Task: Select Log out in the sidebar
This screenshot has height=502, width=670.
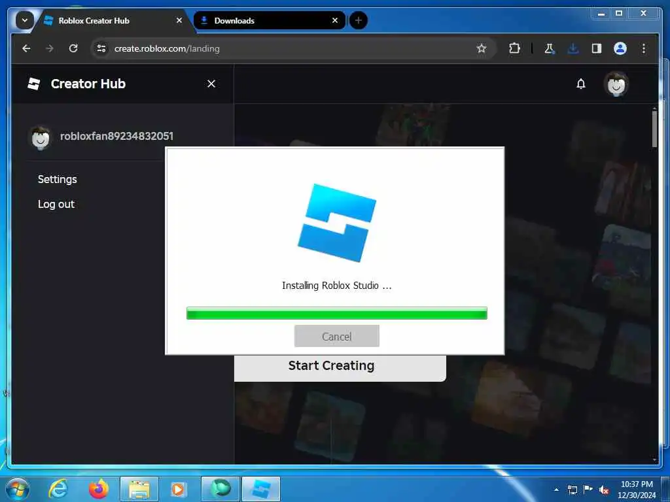Action: click(x=56, y=204)
